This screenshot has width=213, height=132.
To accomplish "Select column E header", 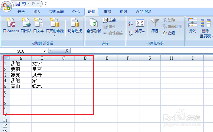I will tap(107, 58).
